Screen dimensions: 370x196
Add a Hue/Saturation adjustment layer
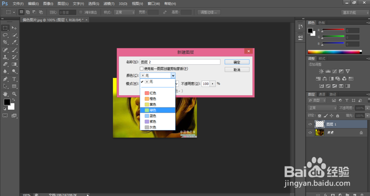[x=318, y=79]
